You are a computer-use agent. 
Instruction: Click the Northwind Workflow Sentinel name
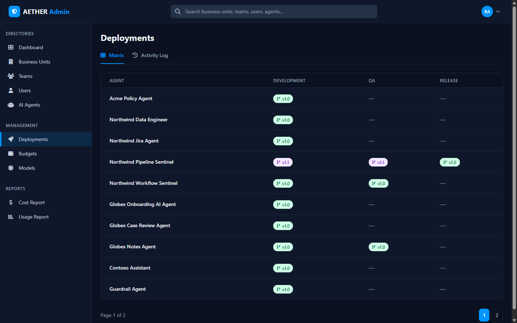pos(143,183)
